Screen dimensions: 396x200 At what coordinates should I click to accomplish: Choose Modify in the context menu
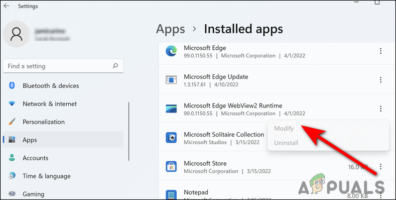284,129
